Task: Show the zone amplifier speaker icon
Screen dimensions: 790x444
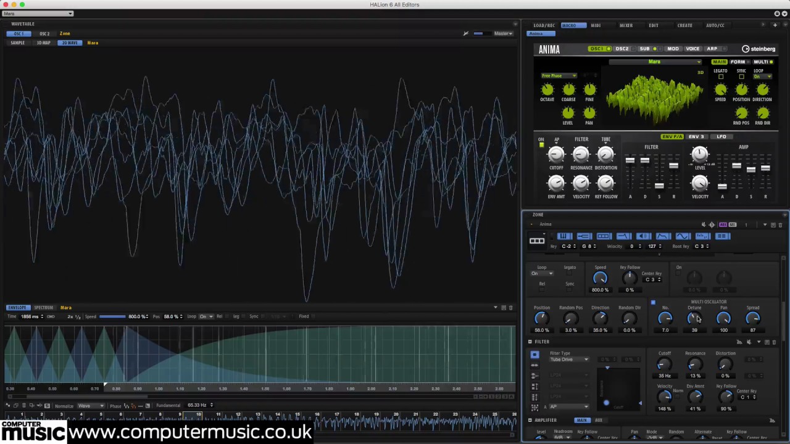Action: coord(643,236)
